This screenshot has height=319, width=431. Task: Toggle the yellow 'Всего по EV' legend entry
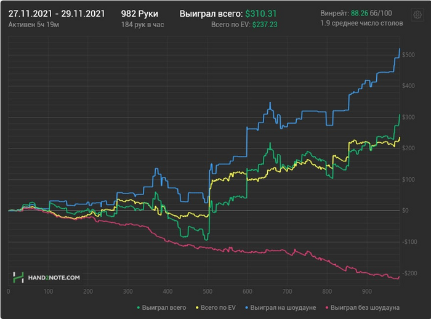216,307
